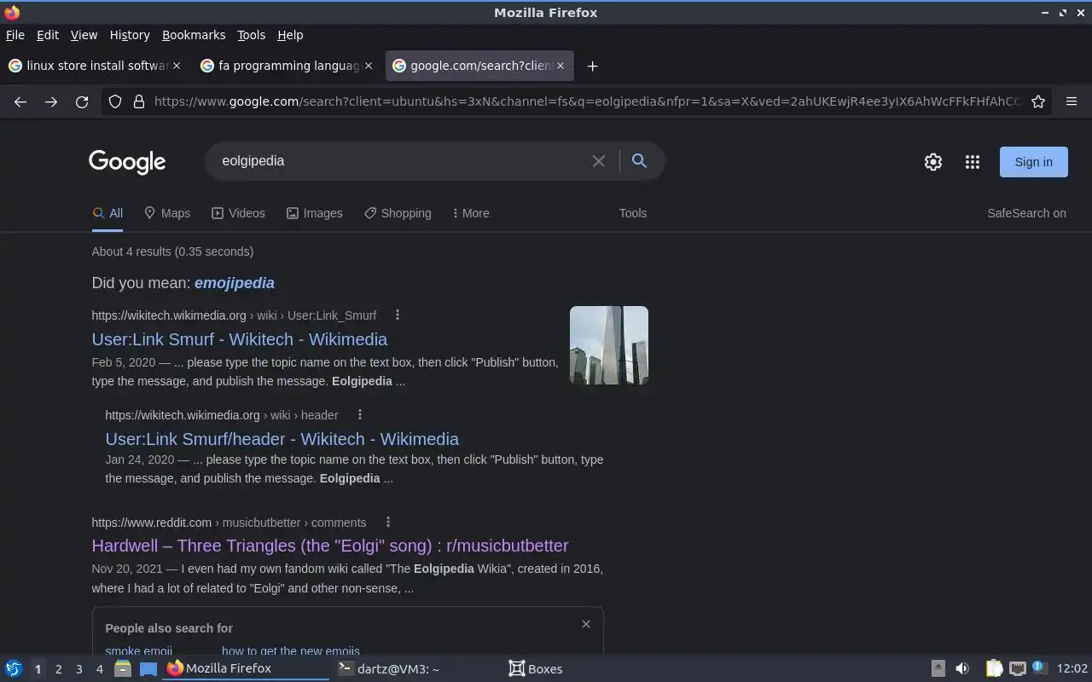
Task: Show site security padlock information
Action: coord(139,101)
